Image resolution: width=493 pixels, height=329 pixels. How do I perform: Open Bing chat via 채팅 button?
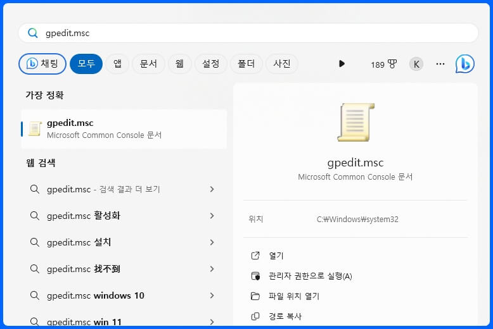coord(42,64)
